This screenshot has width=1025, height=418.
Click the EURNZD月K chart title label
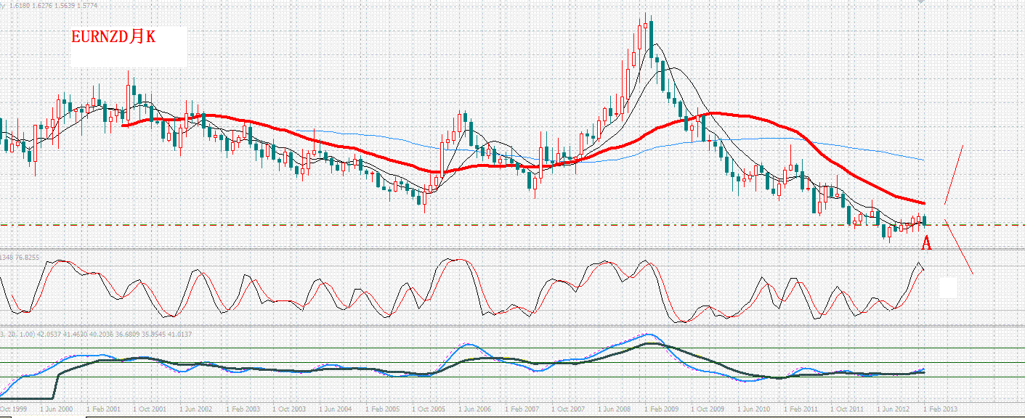(x=113, y=37)
